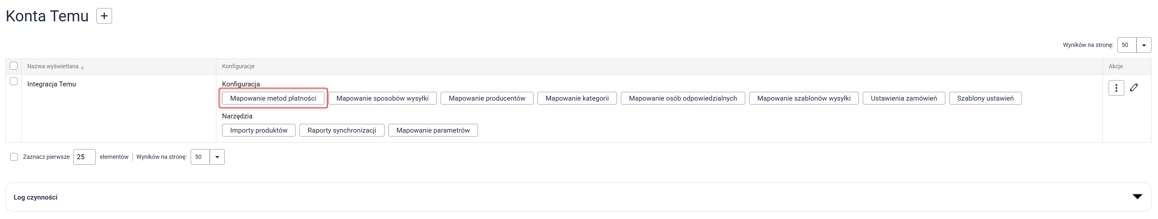Enable the Zaznacz pierwsze checkbox
1158x219 pixels.
14,157
